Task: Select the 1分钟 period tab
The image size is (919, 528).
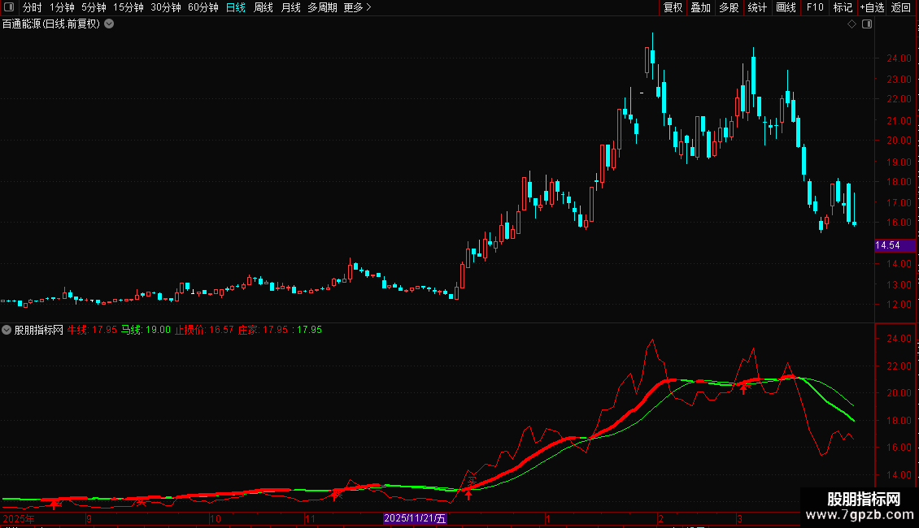Action: click(x=62, y=7)
